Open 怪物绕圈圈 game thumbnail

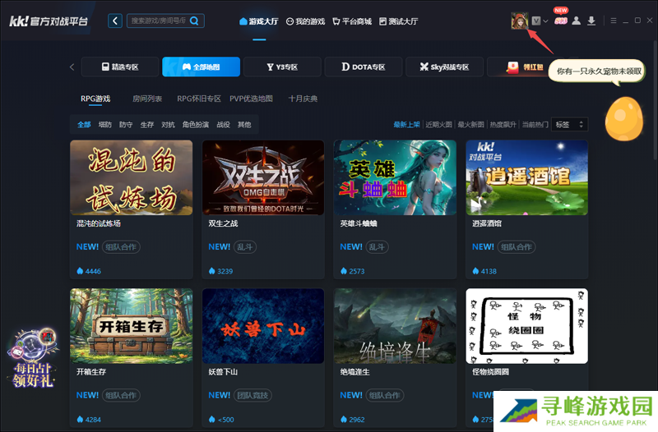pos(526,326)
